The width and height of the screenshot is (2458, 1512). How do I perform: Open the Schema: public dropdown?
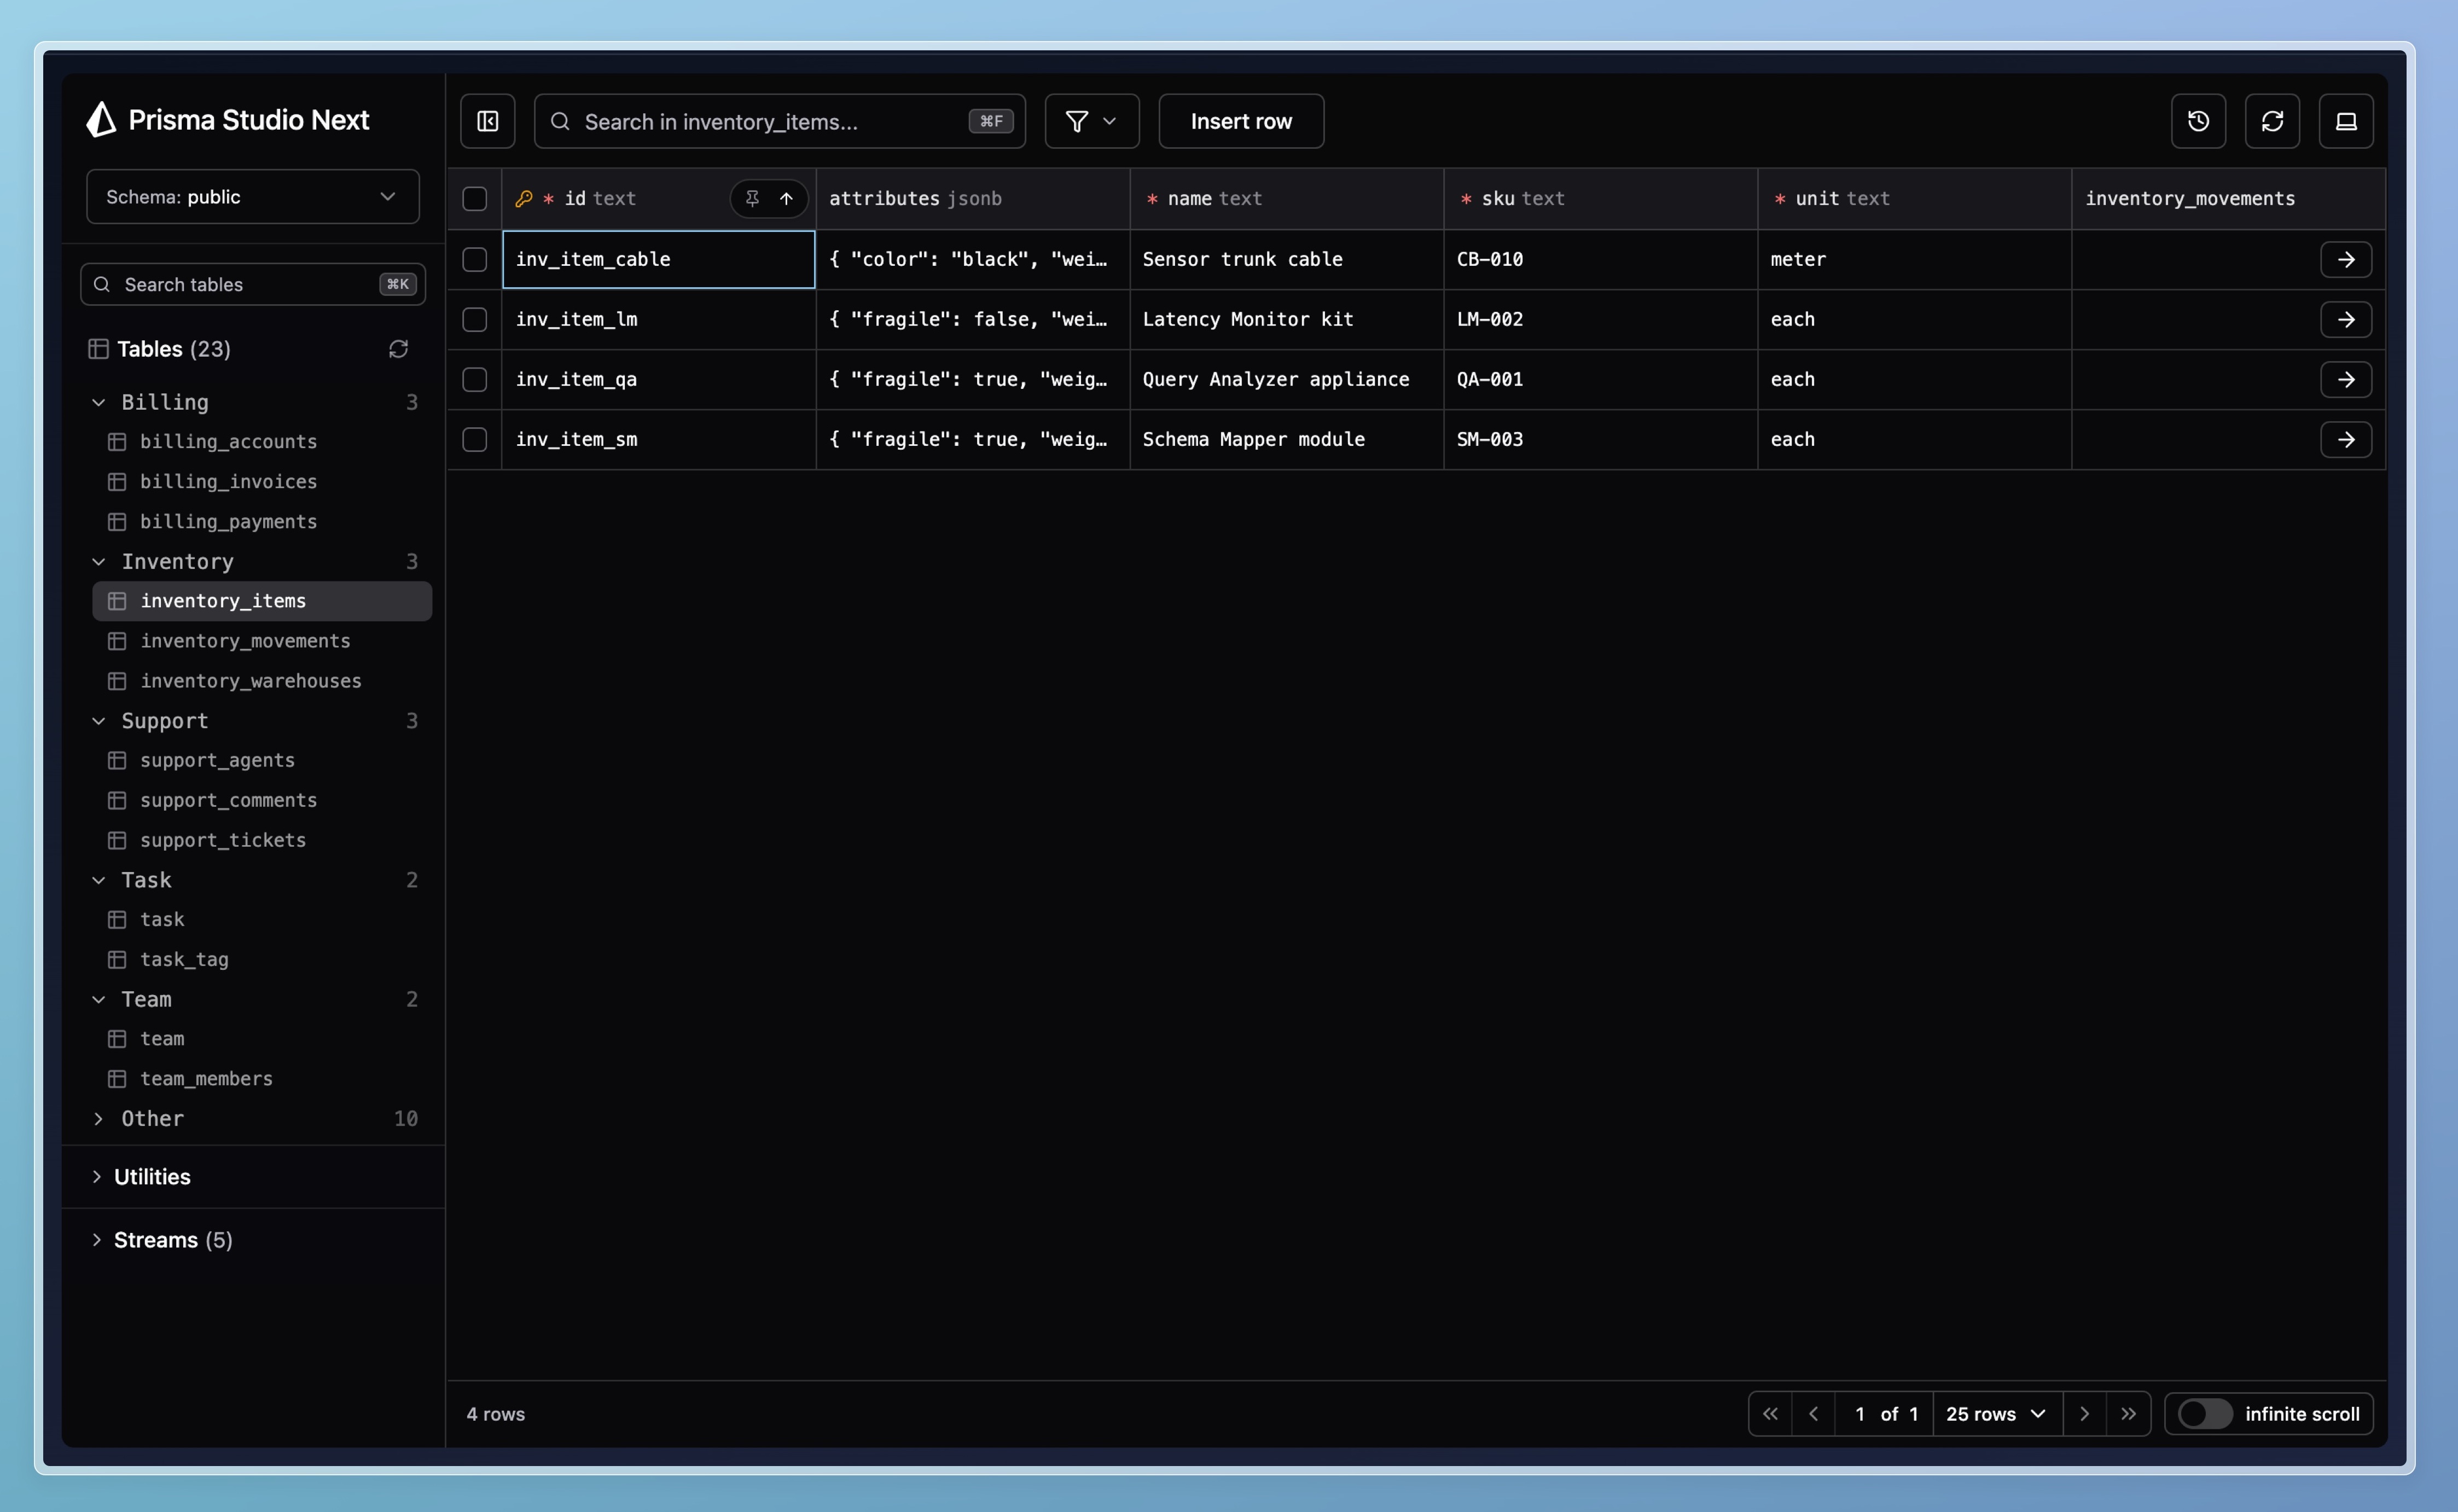pyautogui.click(x=253, y=196)
